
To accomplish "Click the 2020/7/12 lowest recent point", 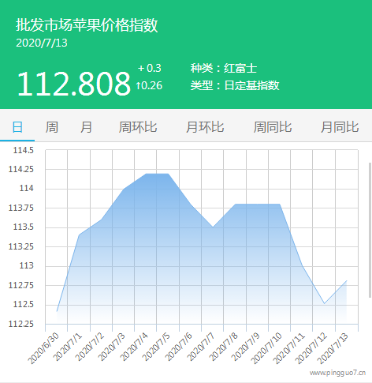I will point(325,303).
